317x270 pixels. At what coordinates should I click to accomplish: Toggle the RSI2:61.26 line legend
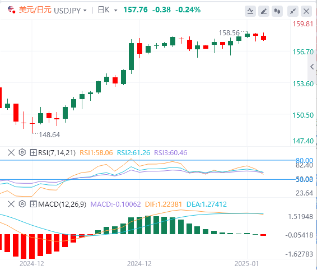tap(133, 153)
